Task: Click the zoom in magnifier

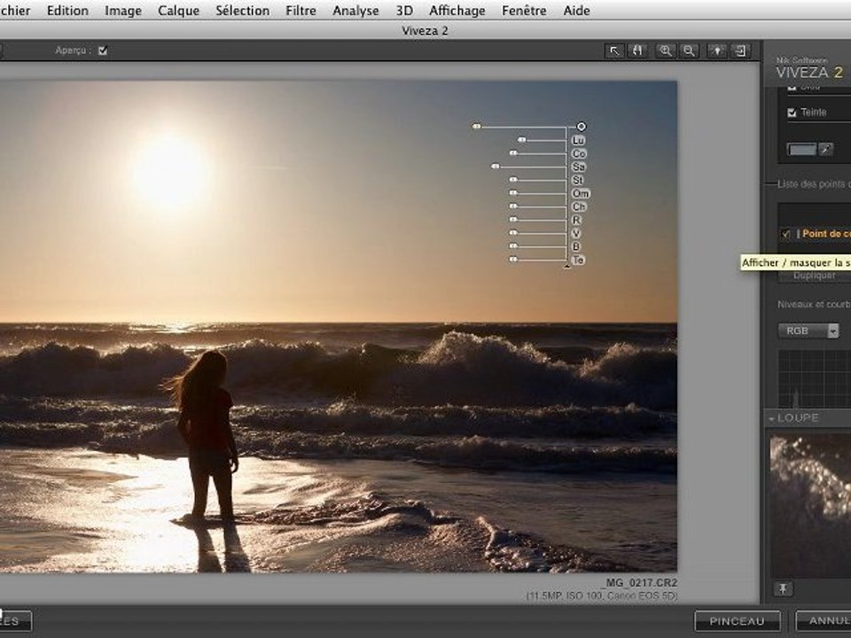Action: 665,51
